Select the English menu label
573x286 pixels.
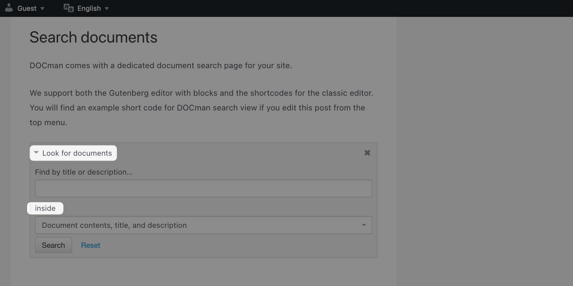pos(89,9)
